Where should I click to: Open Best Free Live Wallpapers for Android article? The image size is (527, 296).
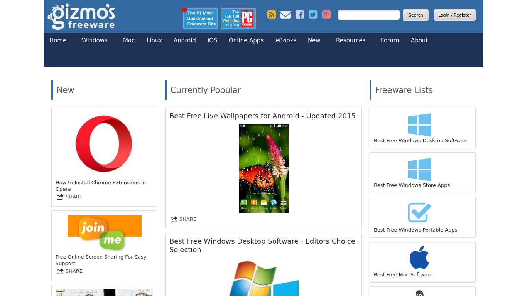(x=262, y=116)
